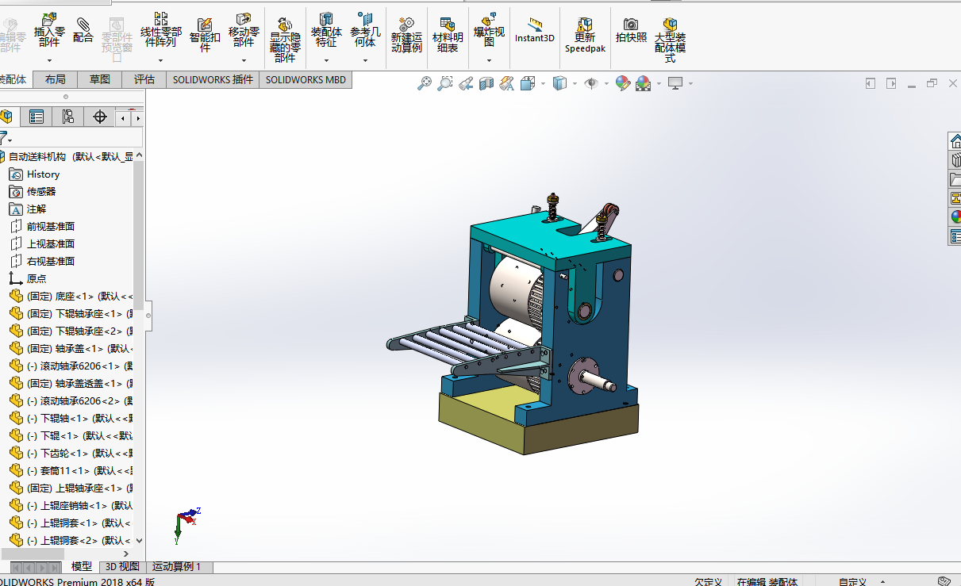
Task: Click Dynamic Annotation Views icon
Action: pos(507,82)
